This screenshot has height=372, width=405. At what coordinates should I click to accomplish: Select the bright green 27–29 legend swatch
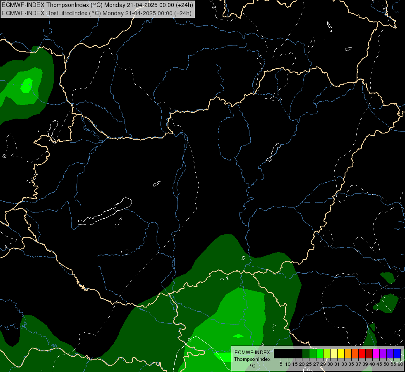point(320,353)
